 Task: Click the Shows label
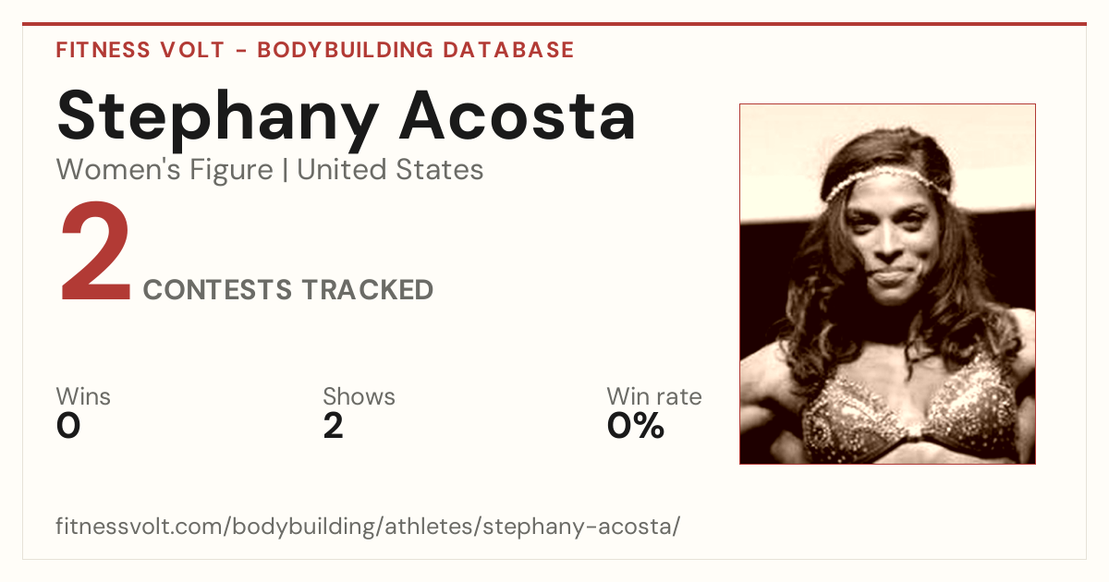359,396
